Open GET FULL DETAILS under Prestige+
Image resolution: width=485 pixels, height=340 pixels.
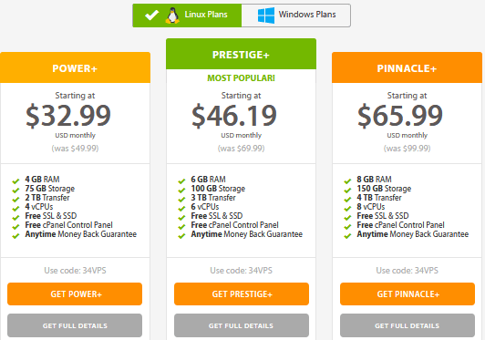point(242,325)
